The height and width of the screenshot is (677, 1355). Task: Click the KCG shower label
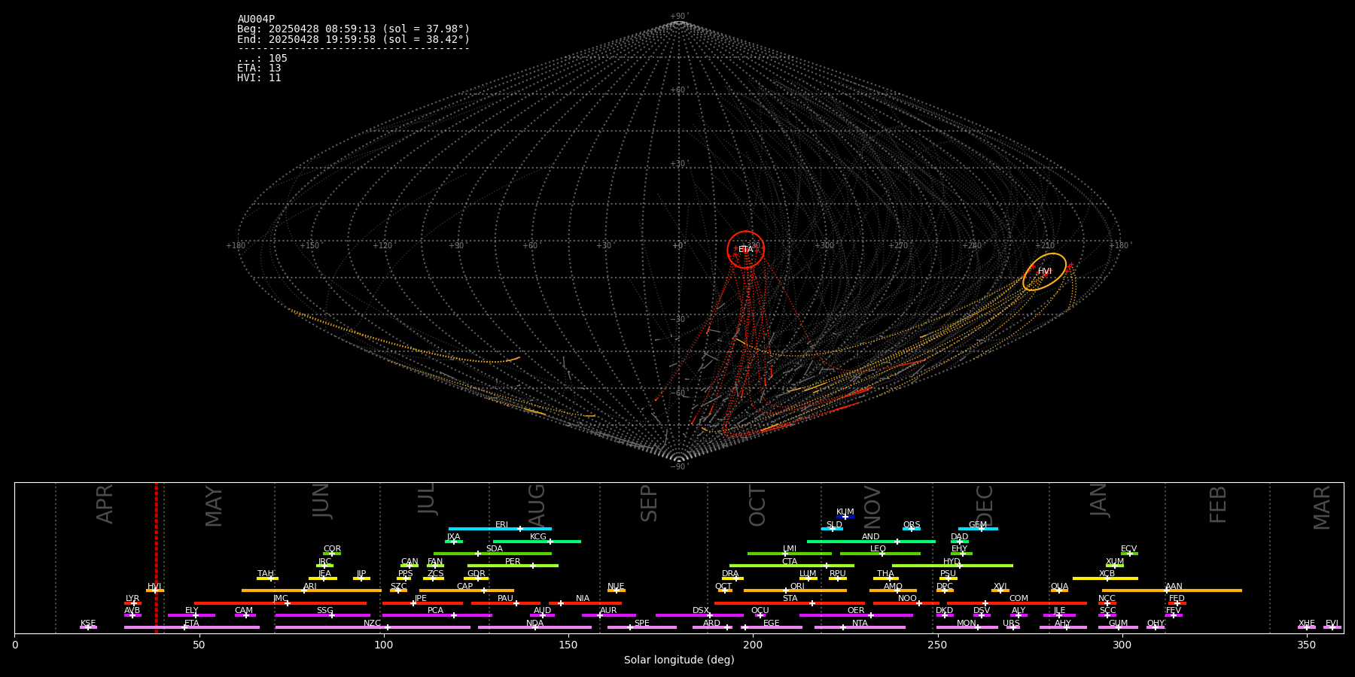pyautogui.click(x=538, y=537)
